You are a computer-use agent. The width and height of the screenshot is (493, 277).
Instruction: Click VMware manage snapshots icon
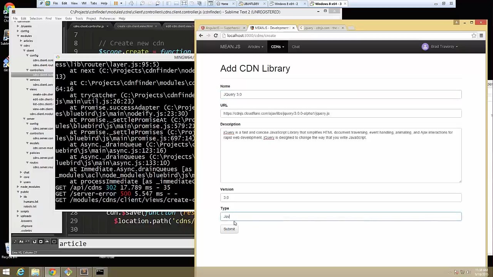[158, 3]
